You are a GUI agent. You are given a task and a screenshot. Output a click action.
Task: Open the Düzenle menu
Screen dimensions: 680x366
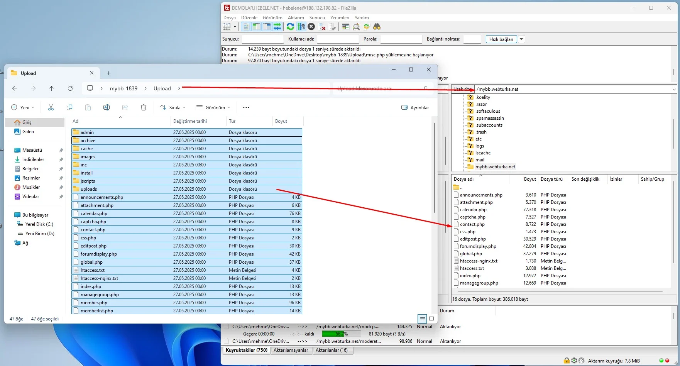coord(249,18)
